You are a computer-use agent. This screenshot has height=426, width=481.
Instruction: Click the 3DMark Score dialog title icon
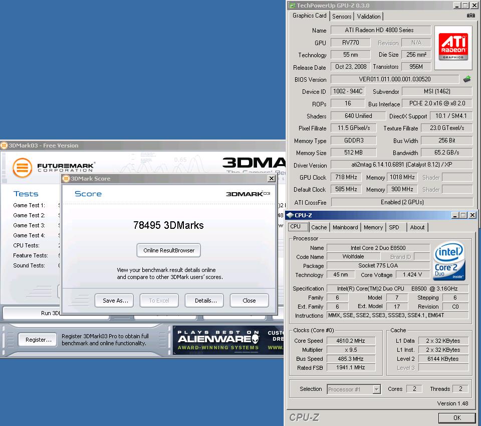pos(66,179)
